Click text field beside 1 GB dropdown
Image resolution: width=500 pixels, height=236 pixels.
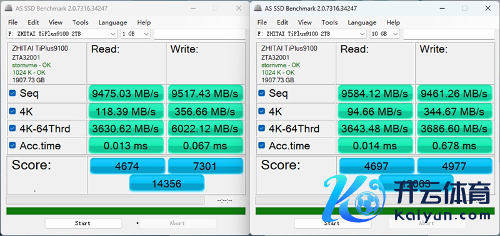(199, 34)
